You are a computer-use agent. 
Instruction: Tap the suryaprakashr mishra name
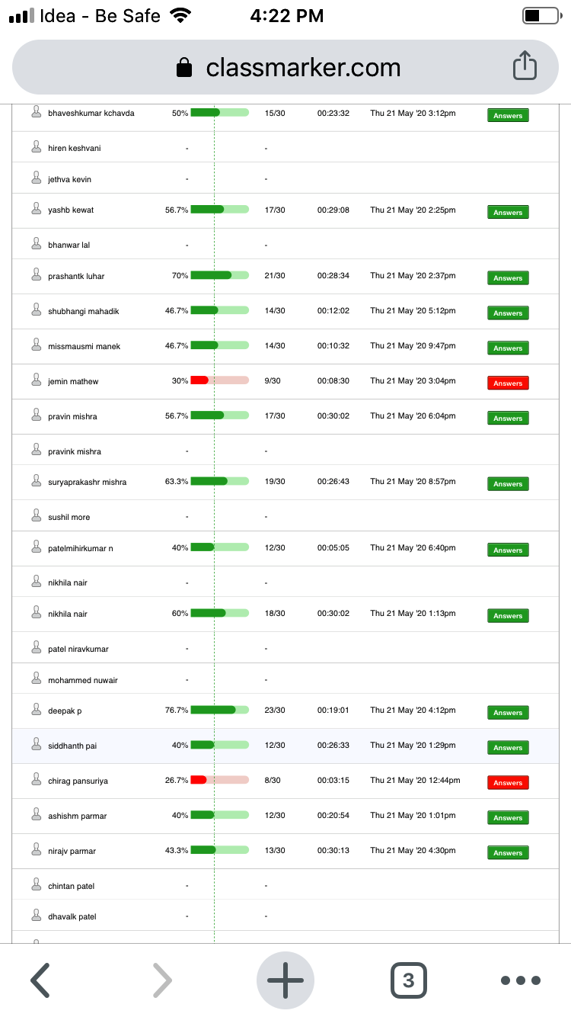[88, 482]
